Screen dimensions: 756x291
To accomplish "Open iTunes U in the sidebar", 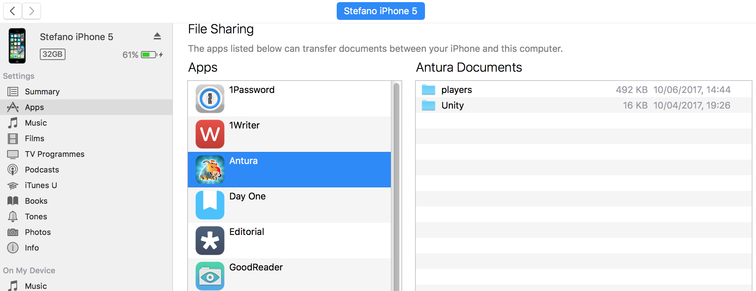I will point(41,185).
